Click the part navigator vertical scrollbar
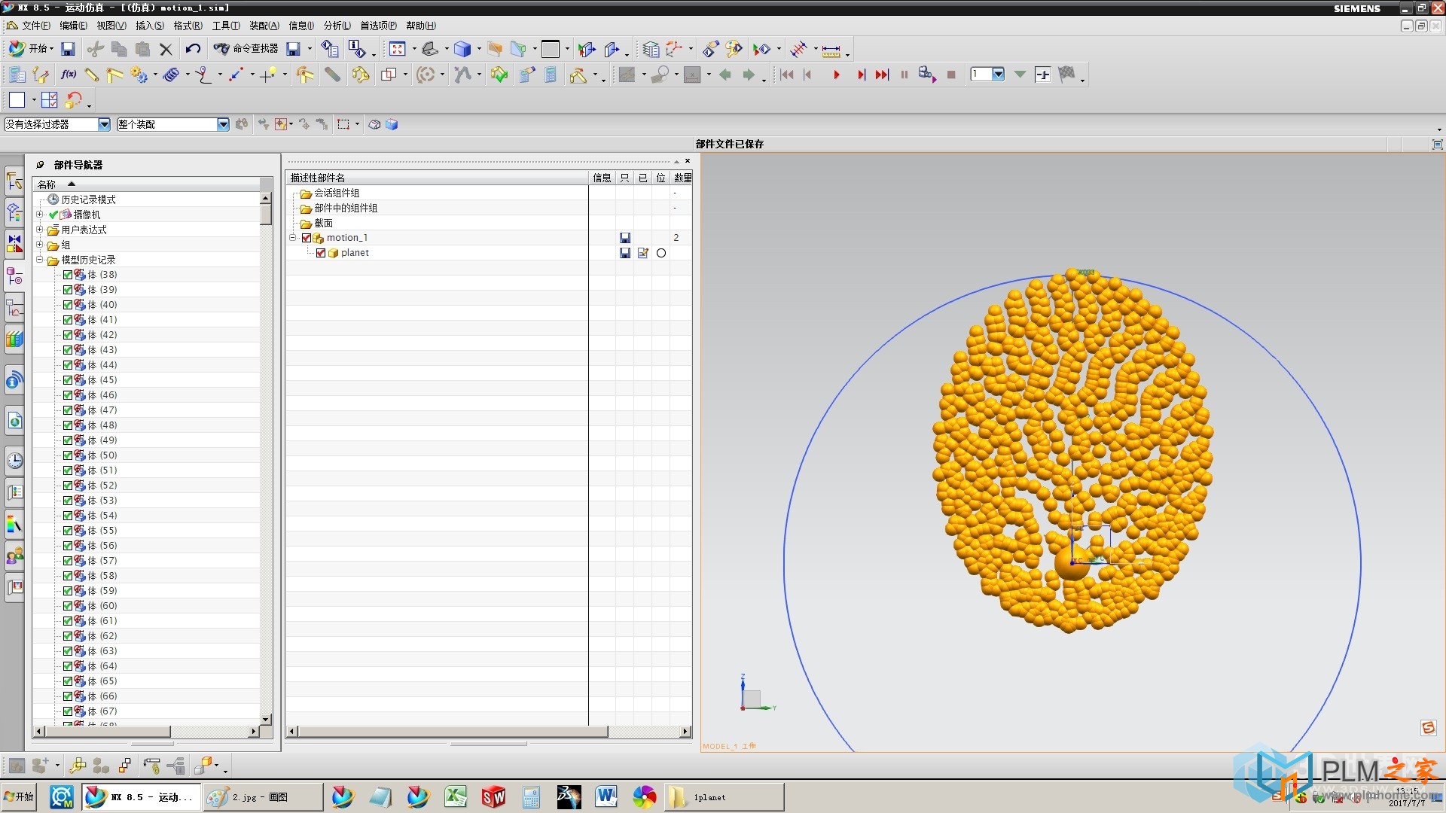Image resolution: width=1446 pixels, height=813 pixels. pyautogui.click(x=265, y=214)
